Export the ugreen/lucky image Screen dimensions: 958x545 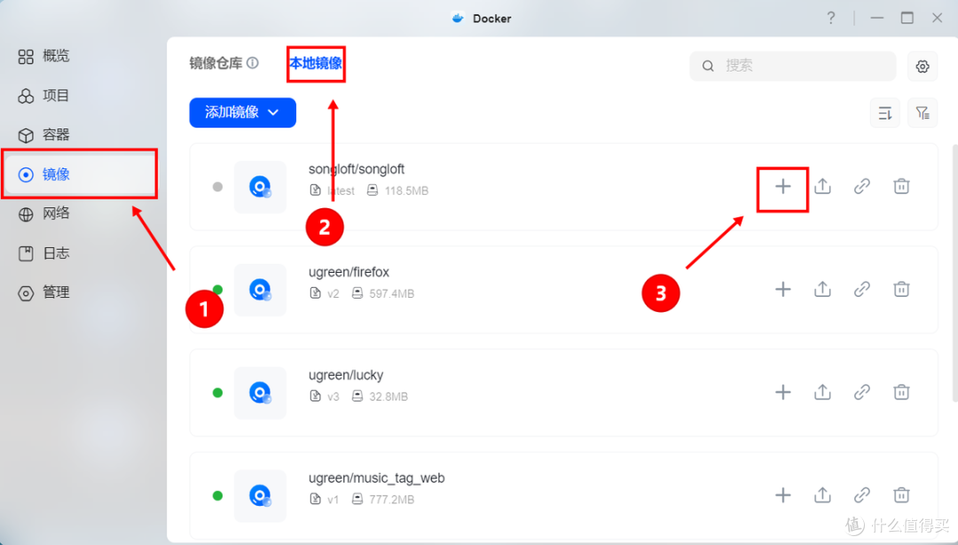click(x=822, y=392)
